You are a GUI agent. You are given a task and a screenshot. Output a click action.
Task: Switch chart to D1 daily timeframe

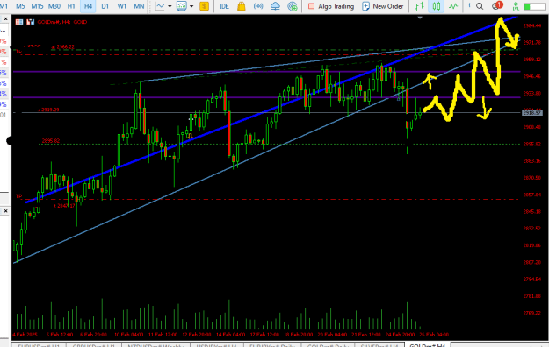pyautogui.click(x=105, y=6)
